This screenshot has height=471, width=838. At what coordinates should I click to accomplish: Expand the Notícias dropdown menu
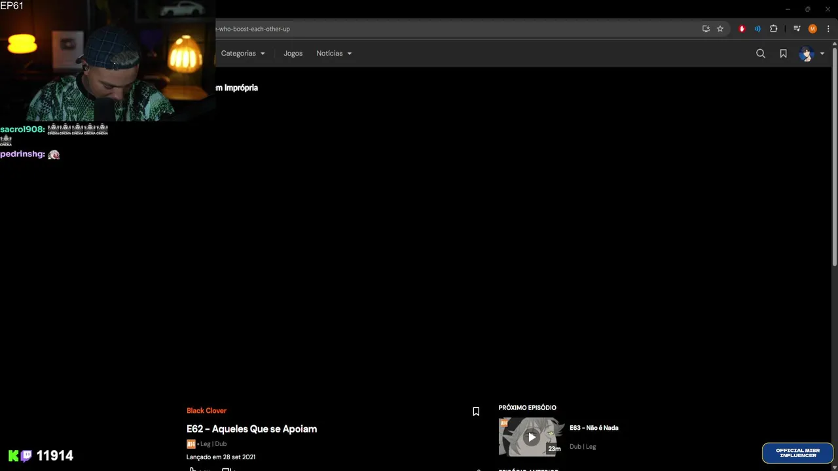click(x=334, y=54)
